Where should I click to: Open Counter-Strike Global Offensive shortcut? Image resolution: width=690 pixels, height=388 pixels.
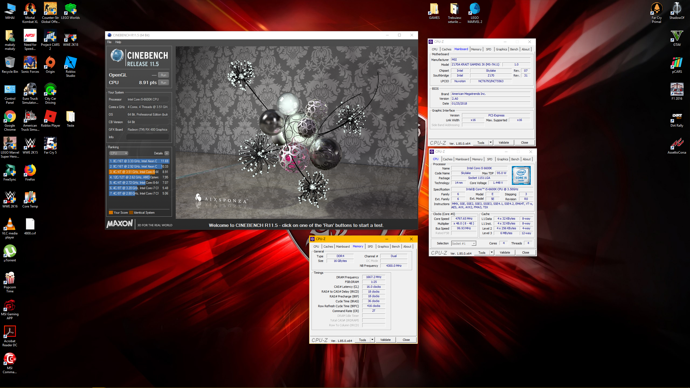tap(50, 13)
